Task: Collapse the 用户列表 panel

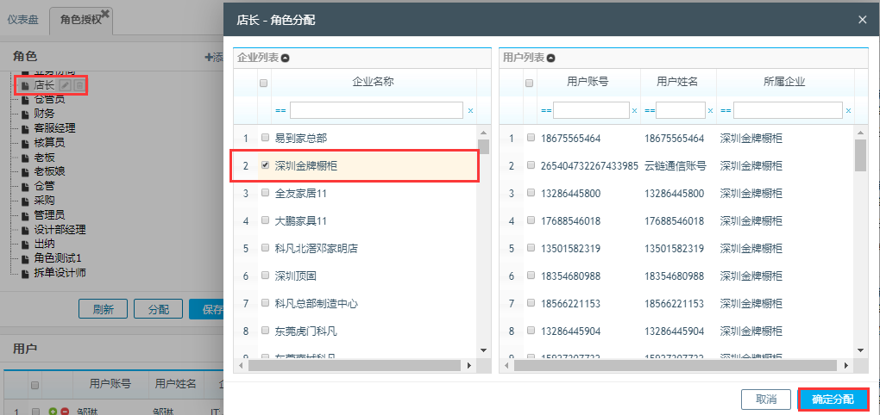Action: [550, 58]
